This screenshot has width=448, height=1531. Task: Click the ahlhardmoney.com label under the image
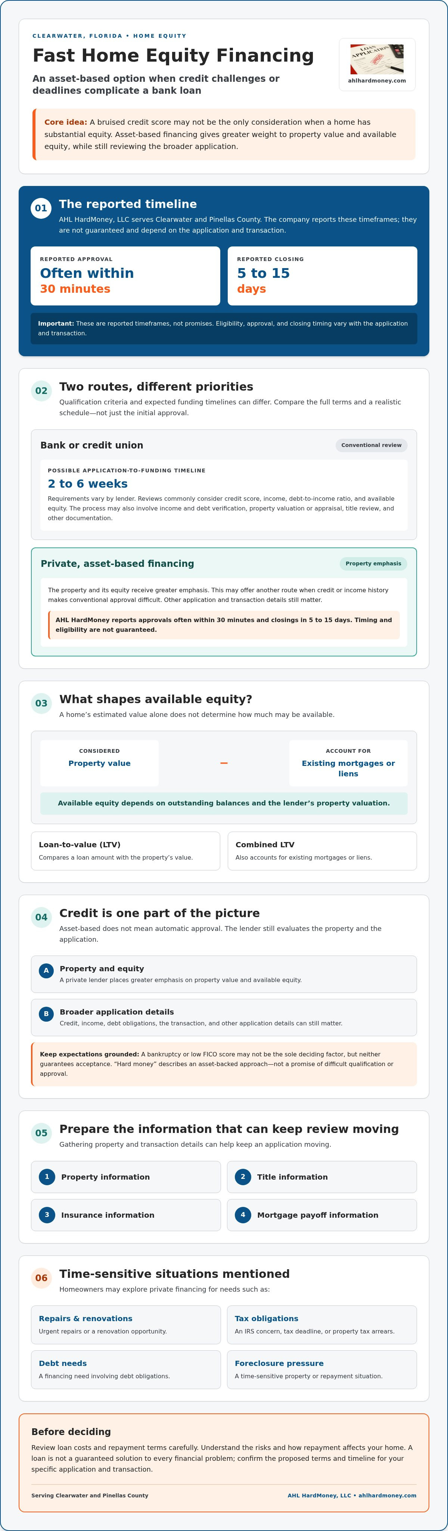pyautogui.click(x=377, y=81)
